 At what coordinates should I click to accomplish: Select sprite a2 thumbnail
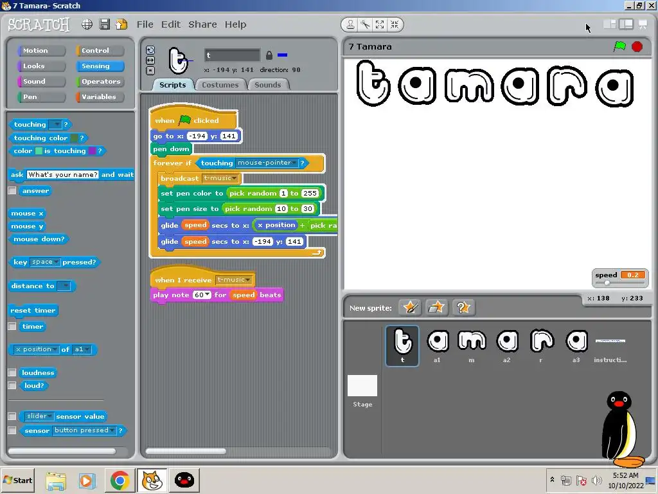click(506, 345)
